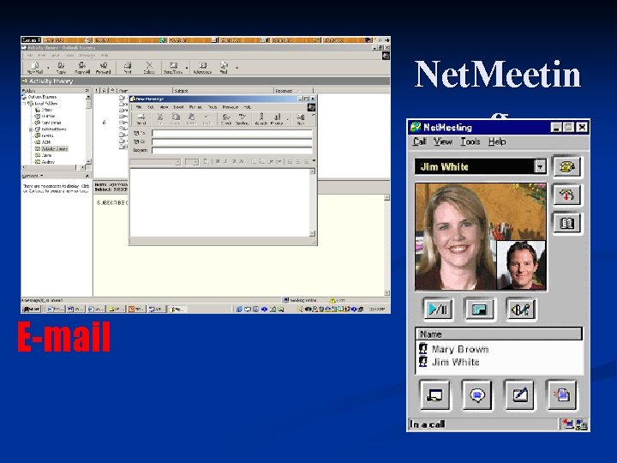Image resolution: width=617 pixels, height=463 pixels.
Task: Click the Start/Stop Video play-pause button
Action: pos(438,310)
